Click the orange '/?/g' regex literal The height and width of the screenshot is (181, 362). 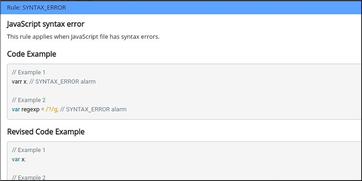pyautogui.click(x=52, y=109)
